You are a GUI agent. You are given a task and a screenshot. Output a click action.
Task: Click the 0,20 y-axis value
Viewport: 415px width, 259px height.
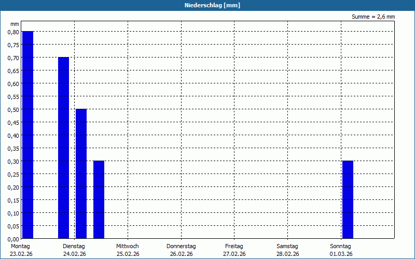click(x=13, y=188)
